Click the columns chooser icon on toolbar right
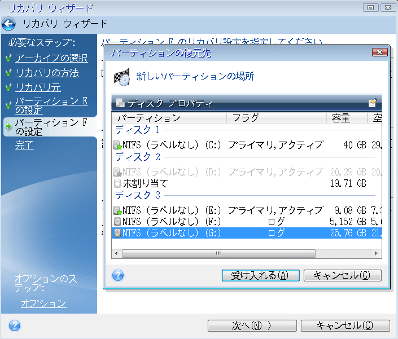Image resolution: width=398 pixels, height=339 pixels. [372, 103]
